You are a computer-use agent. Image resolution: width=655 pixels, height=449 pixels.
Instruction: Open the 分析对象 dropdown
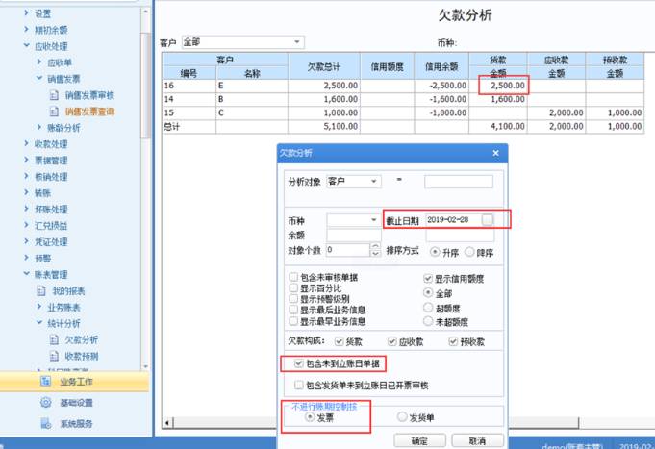coord(374,182)
